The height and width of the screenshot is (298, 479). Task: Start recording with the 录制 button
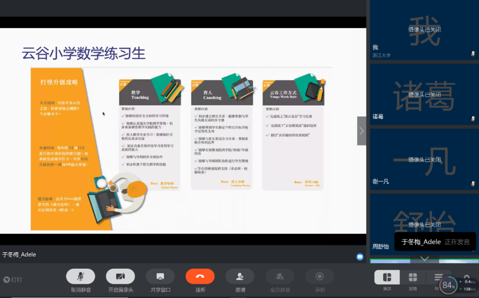[x=320, y=276]
